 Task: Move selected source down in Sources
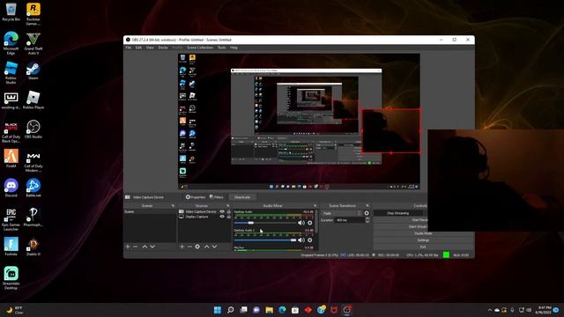[x=215, y=247]
